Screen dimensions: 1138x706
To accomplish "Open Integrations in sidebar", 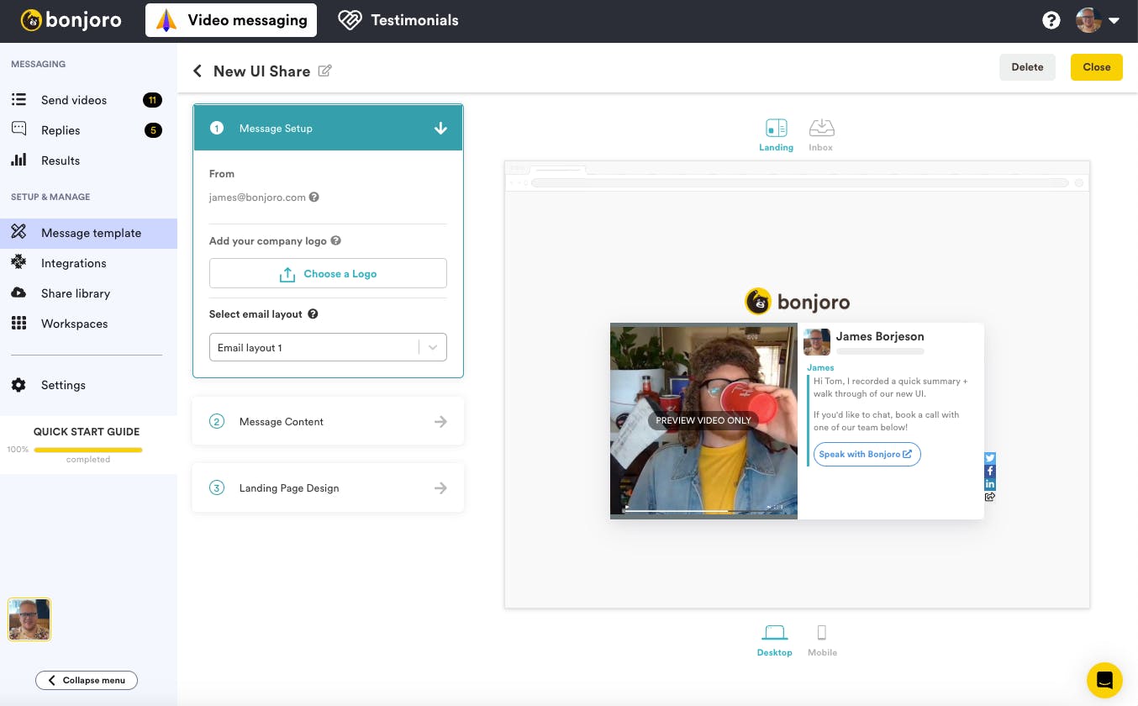I will (x=88, y=263).
